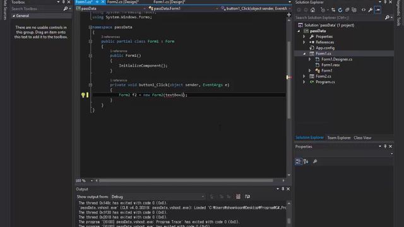The width and height of the screenshot is (404, 227).
Task: Toggle word wrap in the Output panel
Action: 247,197
